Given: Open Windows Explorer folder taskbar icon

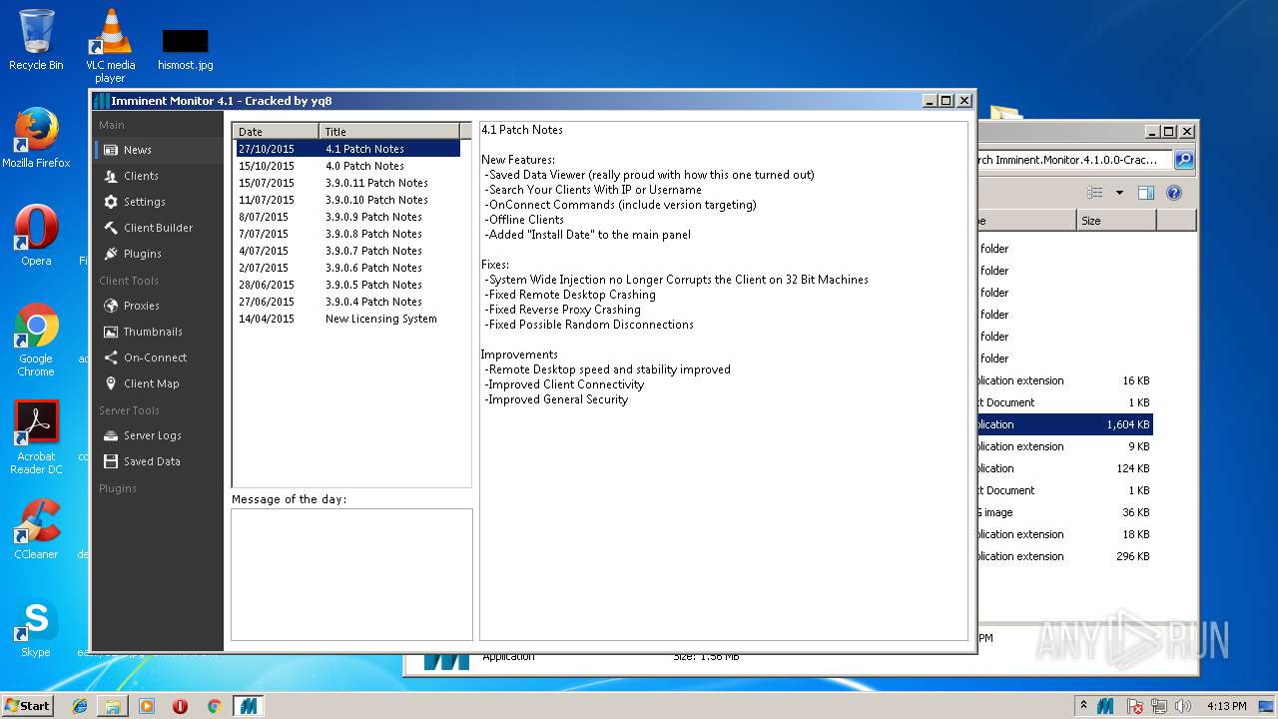Looking at the screenshot, I should click(113, 706).
